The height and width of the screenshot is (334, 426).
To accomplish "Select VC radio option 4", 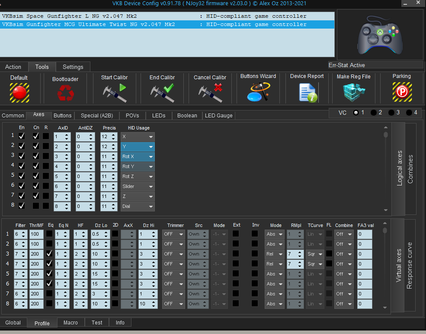I will pyautogui.click(x=409, y=113).
